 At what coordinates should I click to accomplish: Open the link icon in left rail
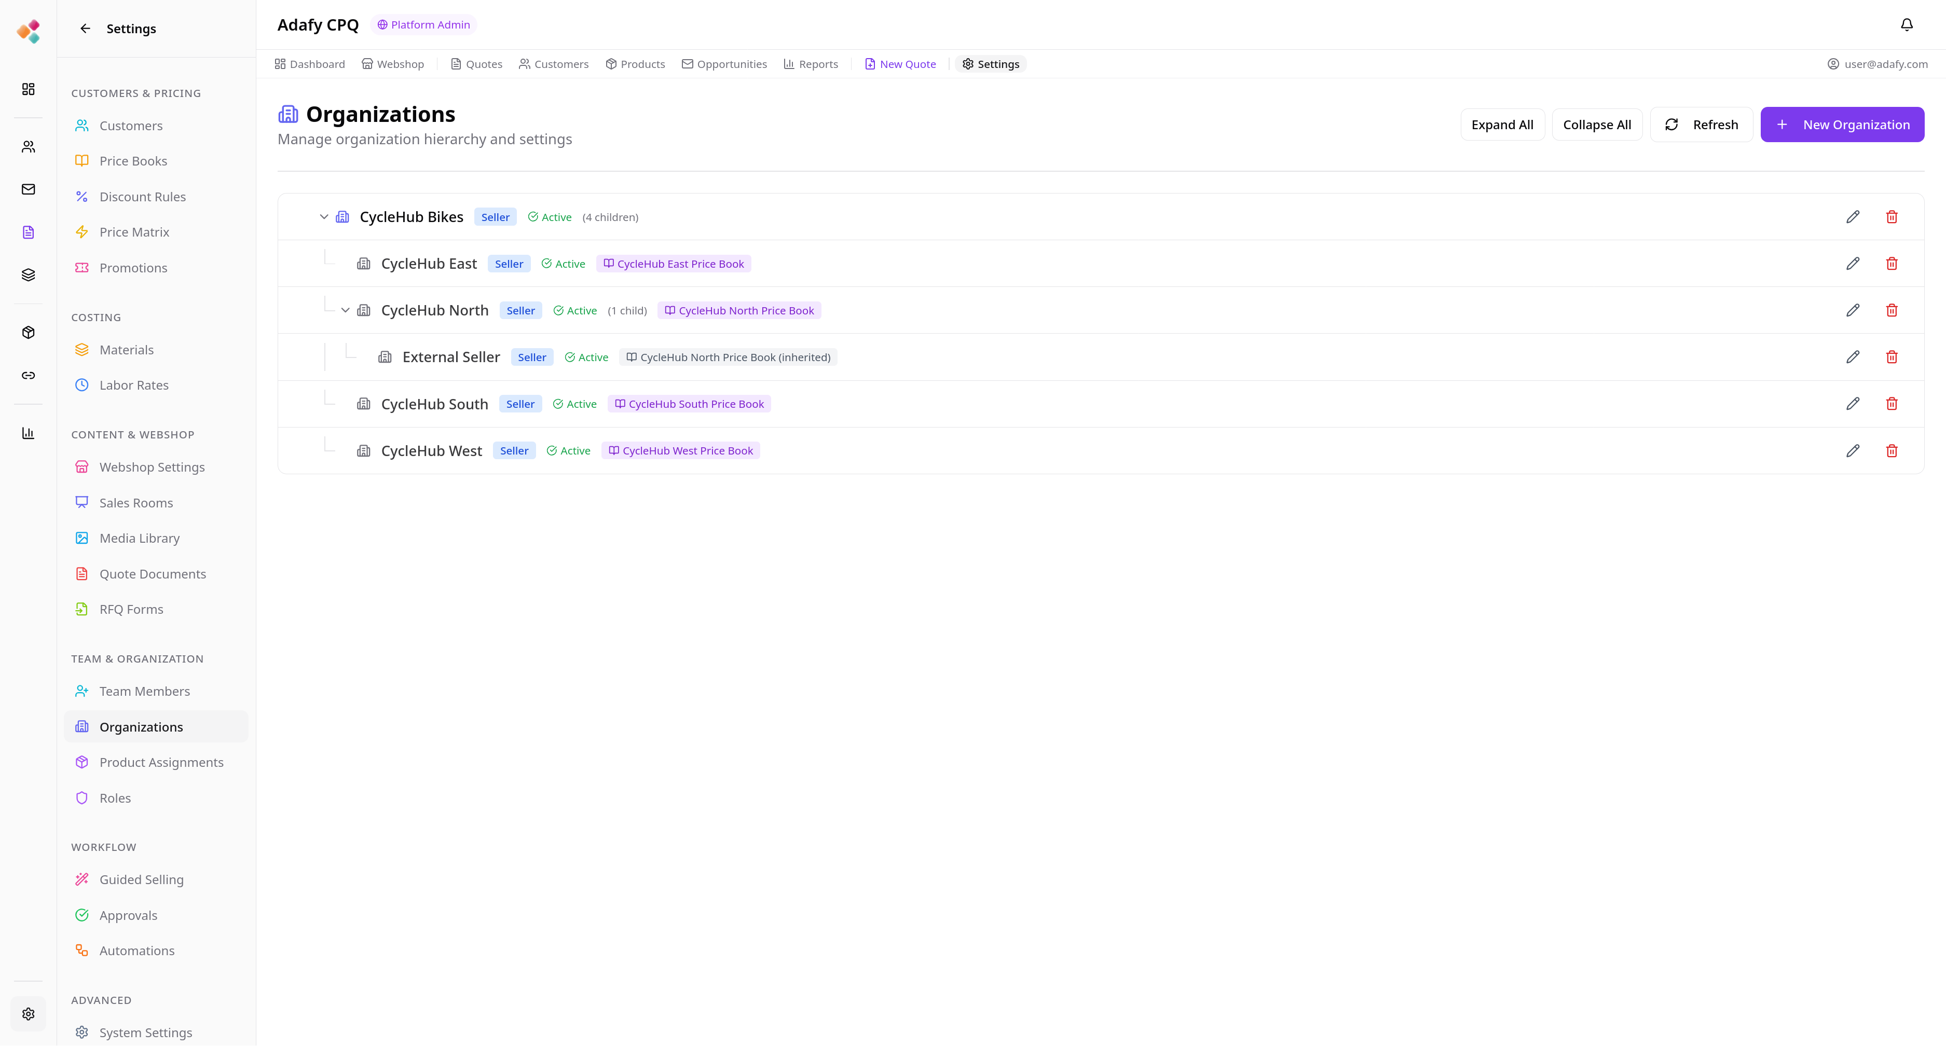pos(29,375)
